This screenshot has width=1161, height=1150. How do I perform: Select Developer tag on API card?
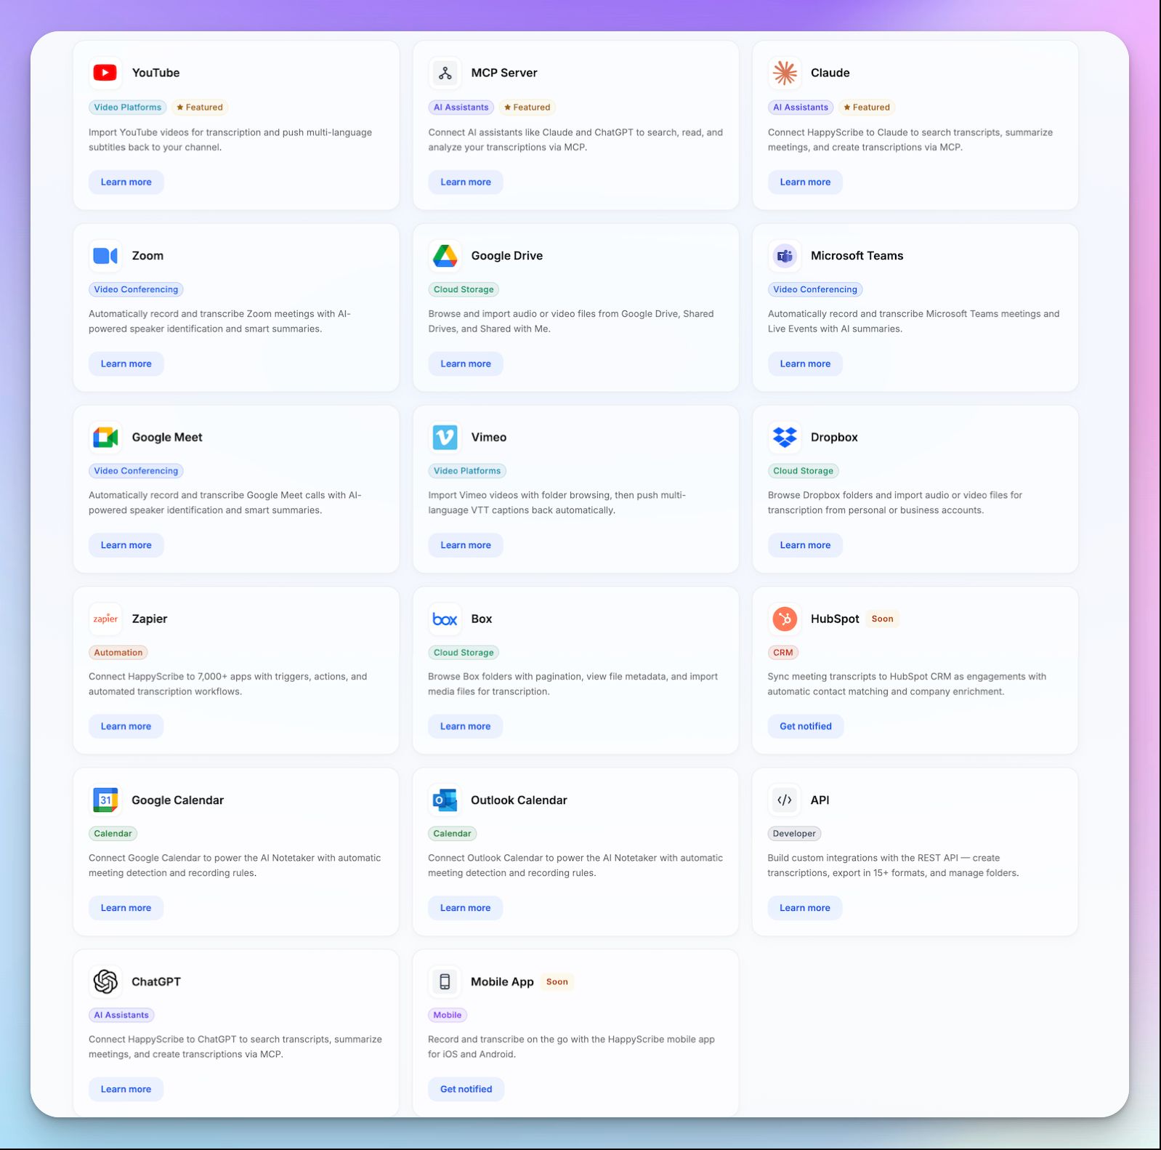(x=794, y=834)
